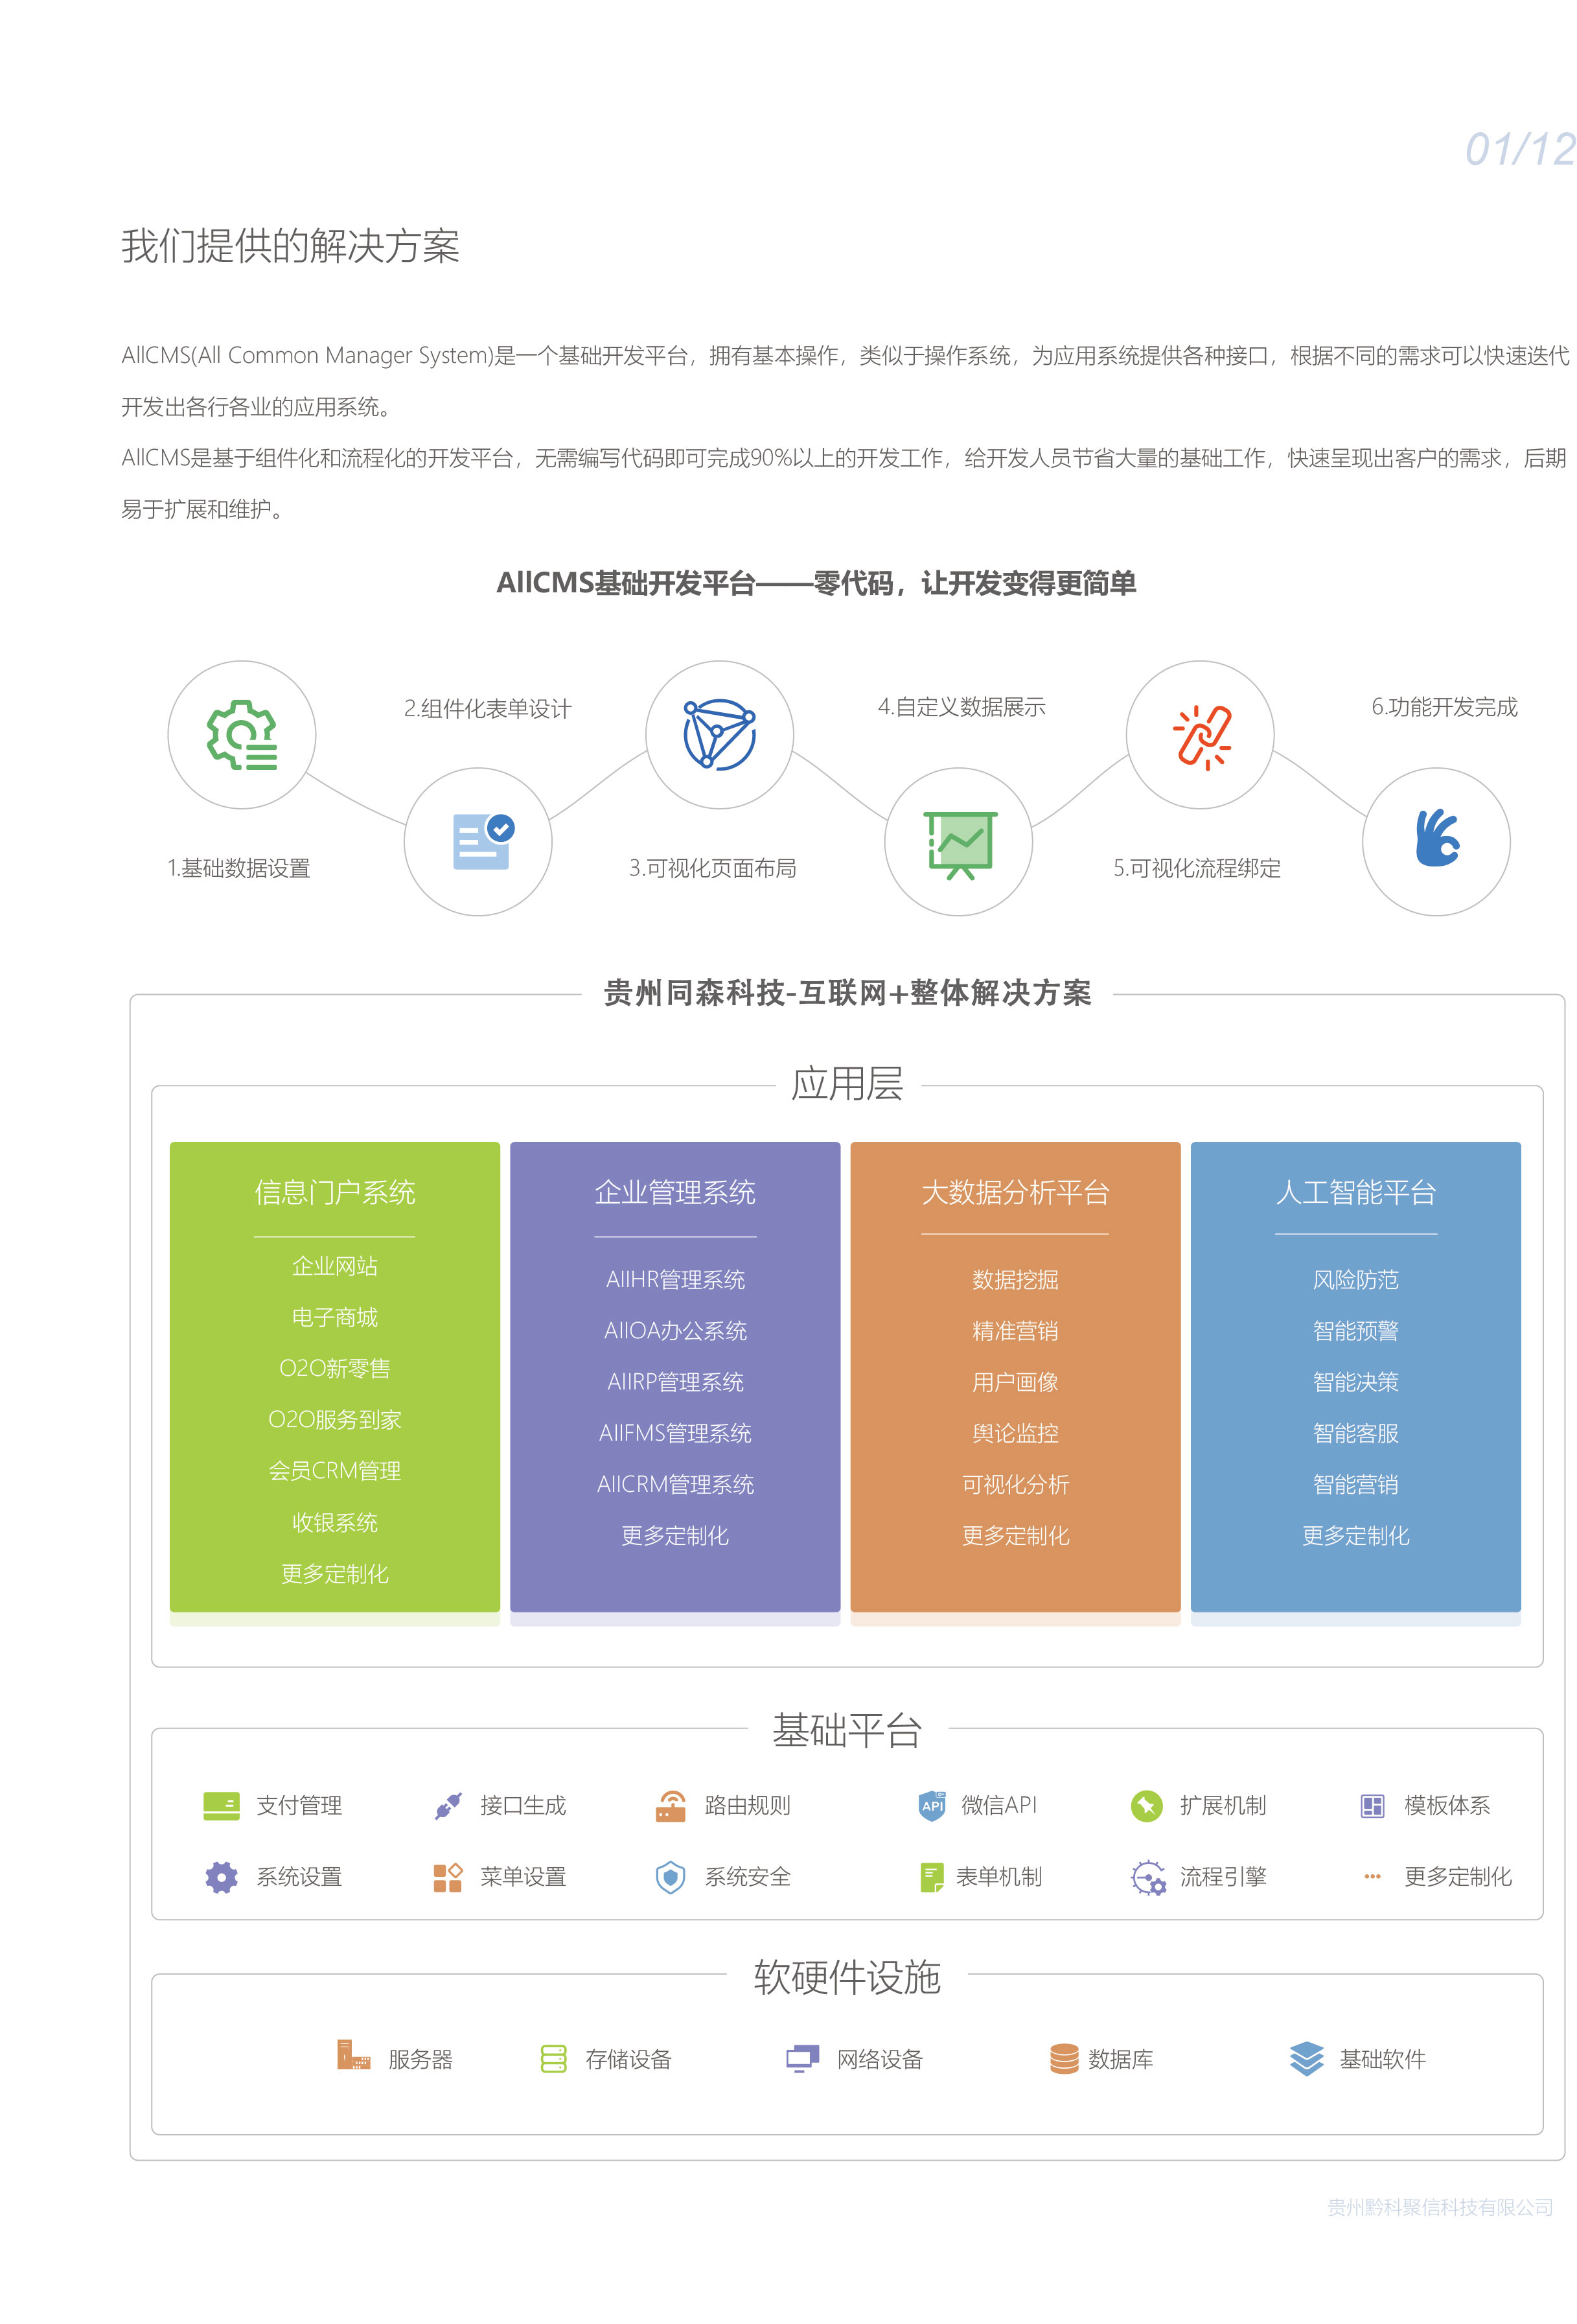Click the workflow gears icon beside 流程引擎
Viewport: 1577px width, 2324px height.
1148,1877
